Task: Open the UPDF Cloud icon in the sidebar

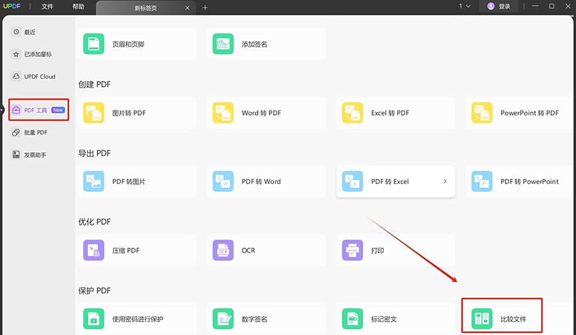Action: (x=16, y=76)
